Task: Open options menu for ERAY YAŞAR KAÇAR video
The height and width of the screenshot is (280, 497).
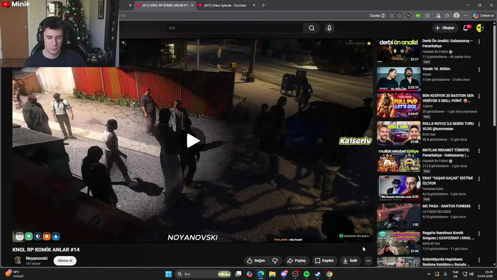Action: coord(479,179)
